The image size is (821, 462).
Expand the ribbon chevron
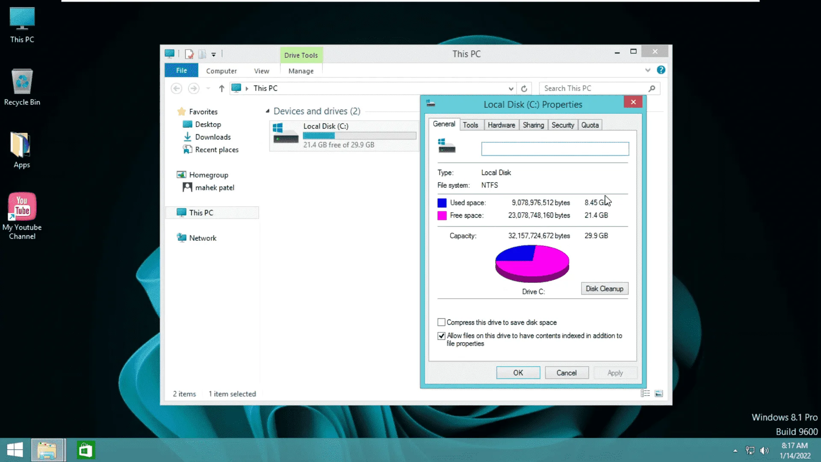(x=648, y=70)
